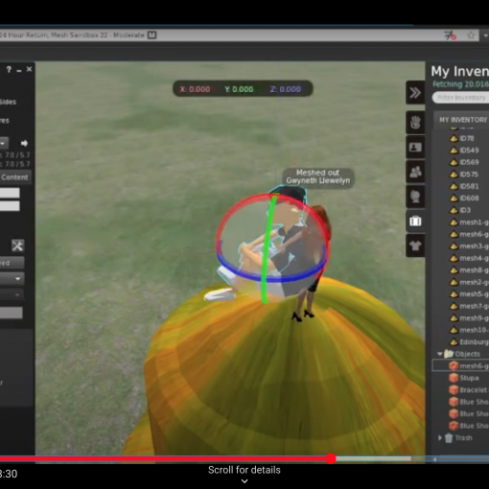This screenshot has height=489, width=489.
Task: Click the crossed-tools icon in build panel
Action: [17, 245]
